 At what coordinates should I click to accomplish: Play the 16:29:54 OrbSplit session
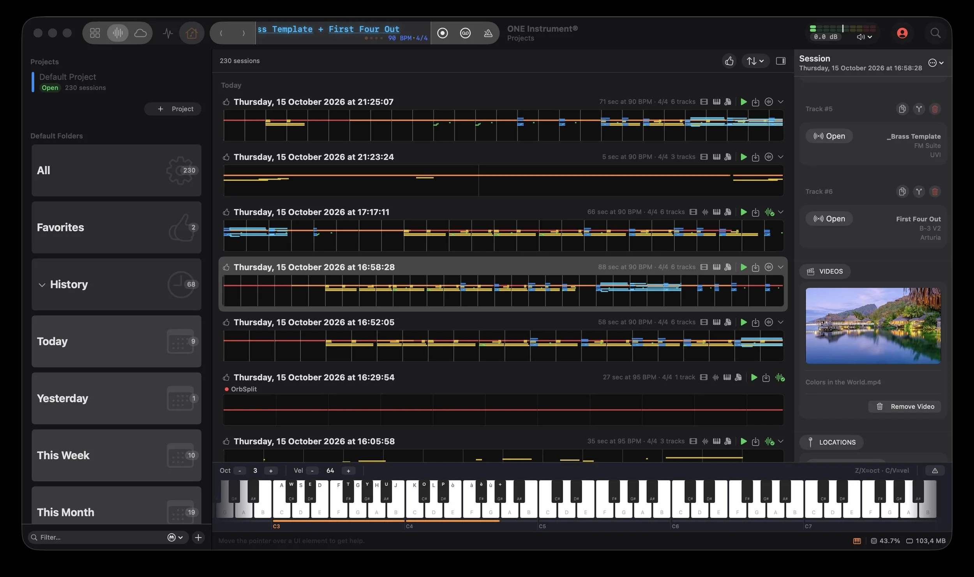[x=754, y=378]
